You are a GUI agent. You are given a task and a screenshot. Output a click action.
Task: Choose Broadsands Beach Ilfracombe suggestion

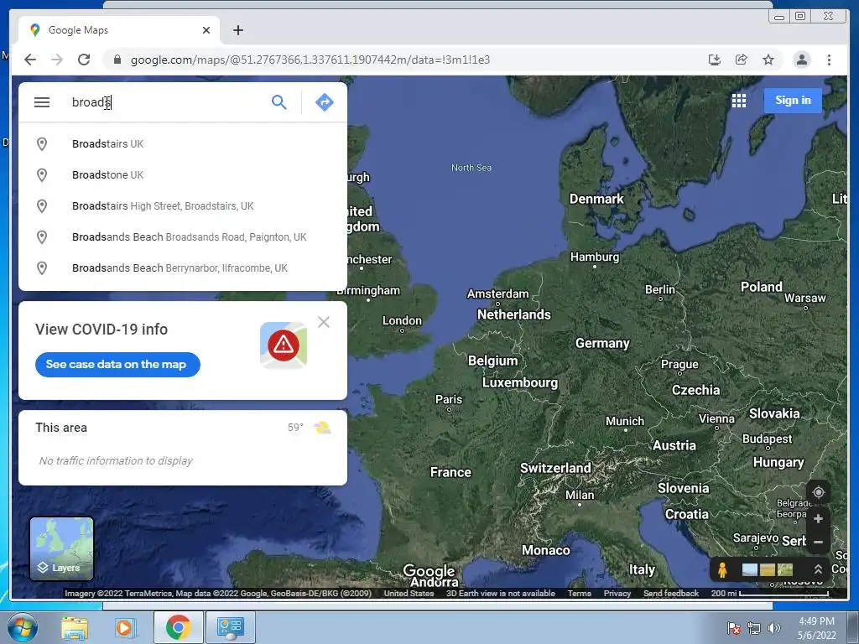[x=183, y=268]
